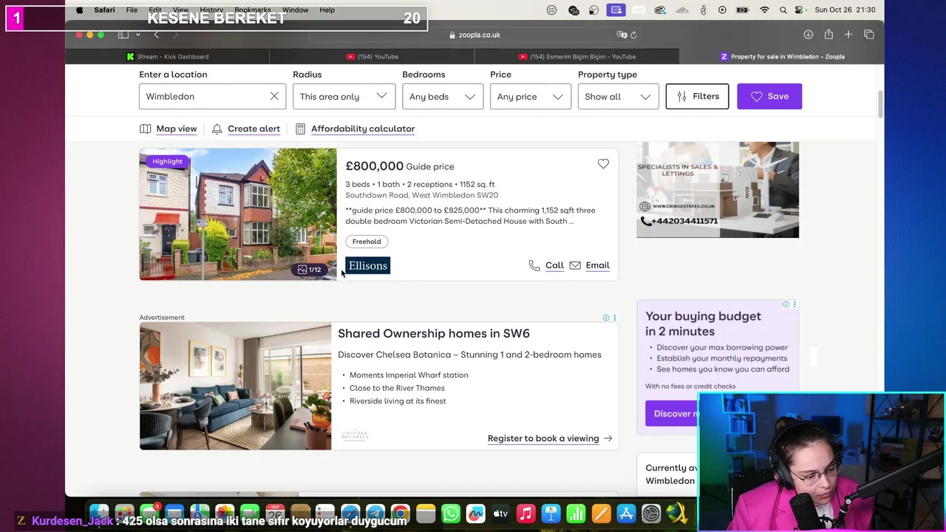Click the Email envelope icon
The image size is (946, 532).
[x=575, y=265]
